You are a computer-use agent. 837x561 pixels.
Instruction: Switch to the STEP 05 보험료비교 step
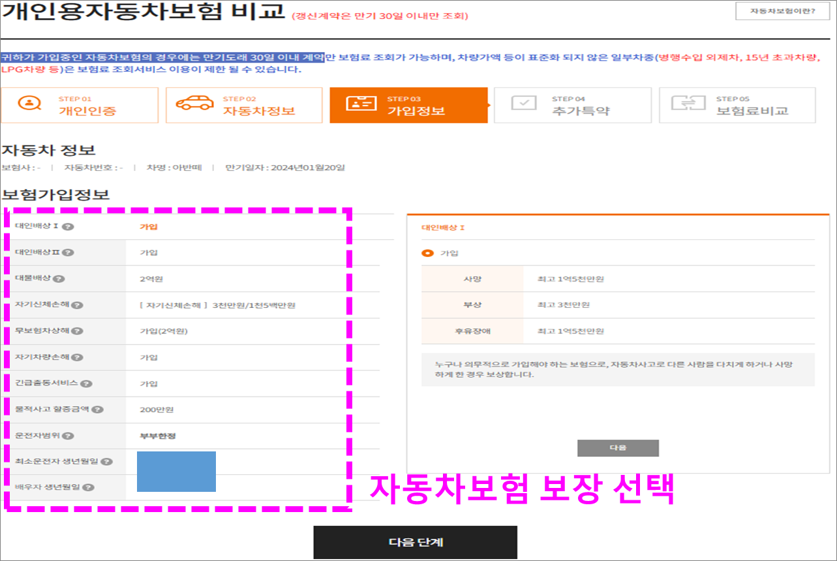(x=737, y=105)
